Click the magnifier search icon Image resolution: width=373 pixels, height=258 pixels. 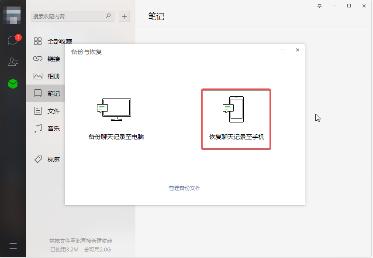coord(108,16)
